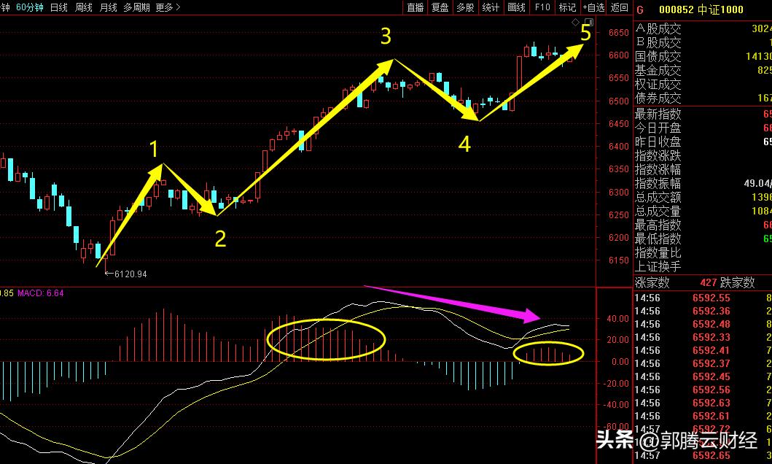Click the 6400 price axis label
This screenshot has height=464, width=772.
click(x=619, y=147)
